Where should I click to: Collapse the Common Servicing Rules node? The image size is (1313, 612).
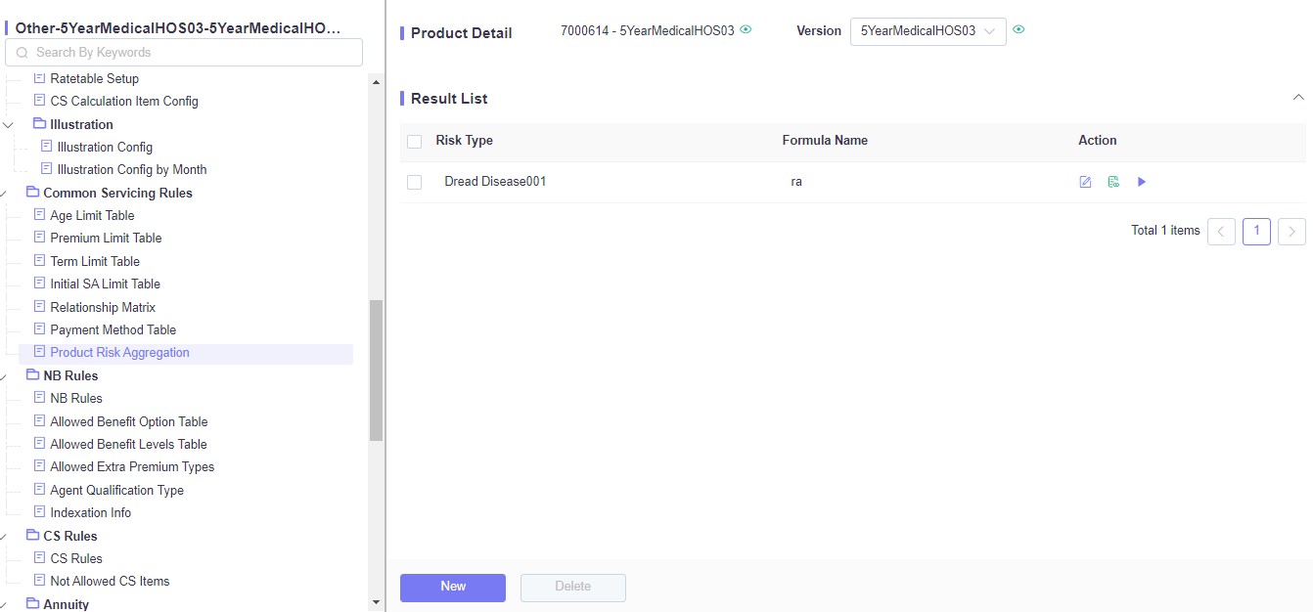(4, 193)
